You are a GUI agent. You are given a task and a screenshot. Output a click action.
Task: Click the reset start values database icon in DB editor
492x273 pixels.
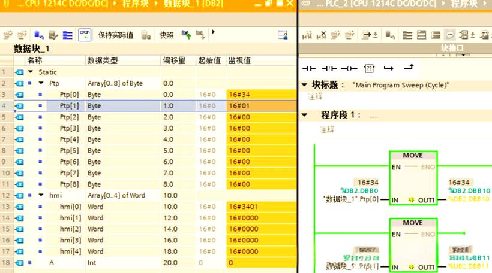point(39,35)
